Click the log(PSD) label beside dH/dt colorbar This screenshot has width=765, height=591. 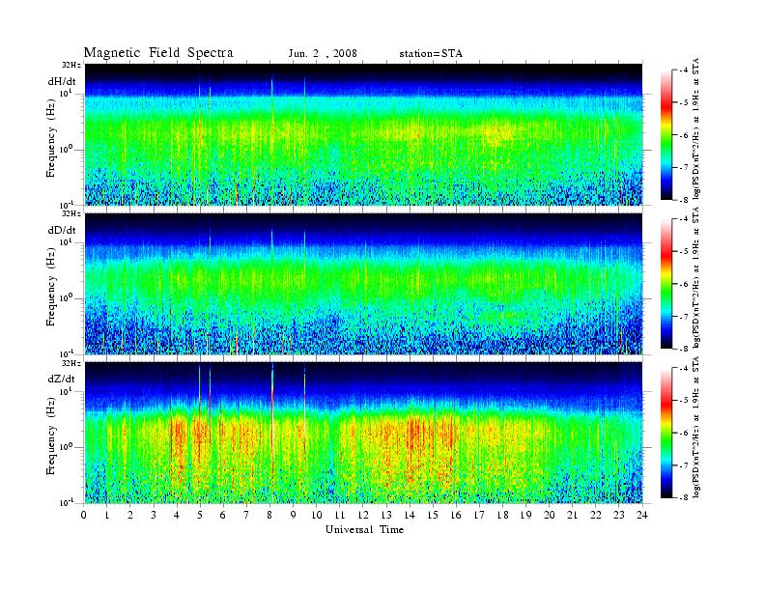(696, 128)
